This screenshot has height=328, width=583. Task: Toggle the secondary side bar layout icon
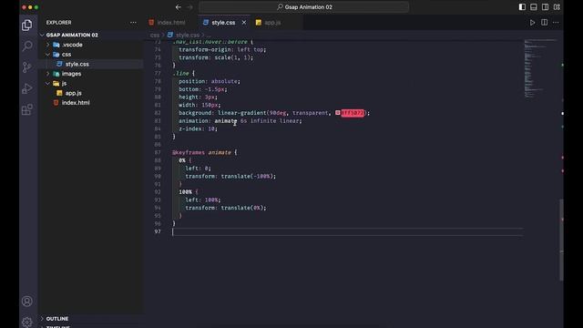tap(545, 7)
